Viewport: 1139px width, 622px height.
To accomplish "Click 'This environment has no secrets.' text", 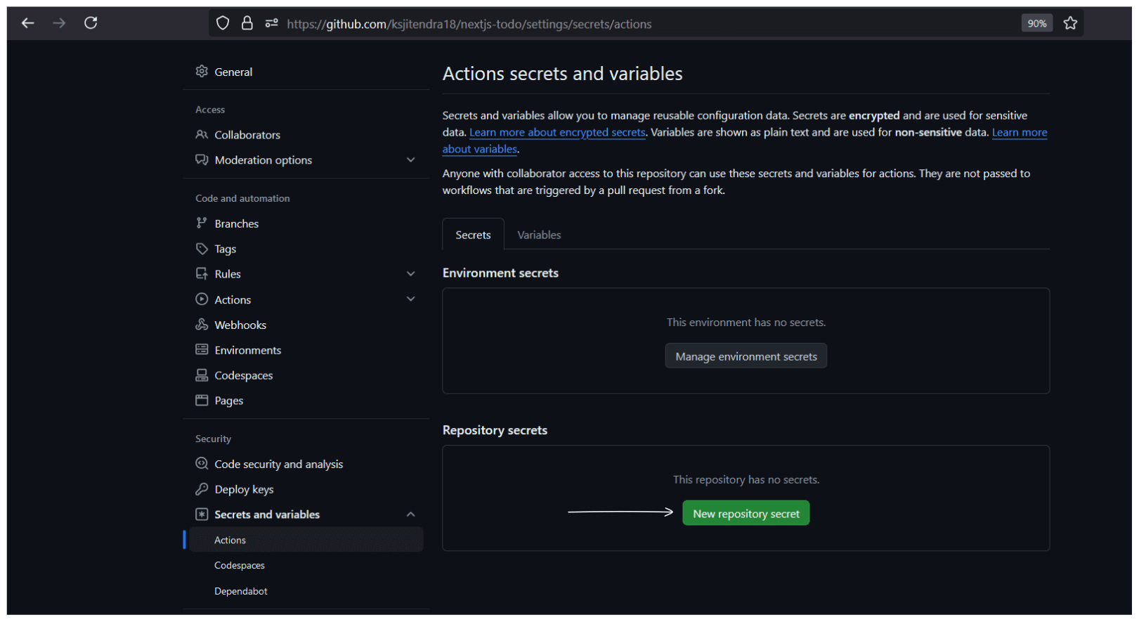I will click(x=746, y=322).
